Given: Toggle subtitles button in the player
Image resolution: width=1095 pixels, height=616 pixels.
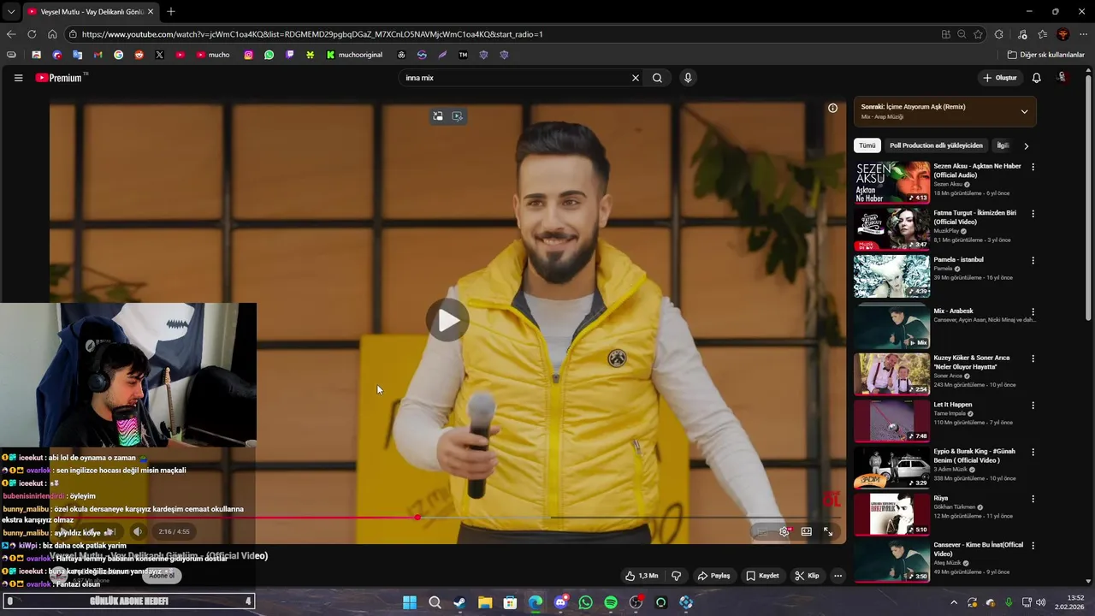Looking at the screenshot, I should (x=761, y=531).
